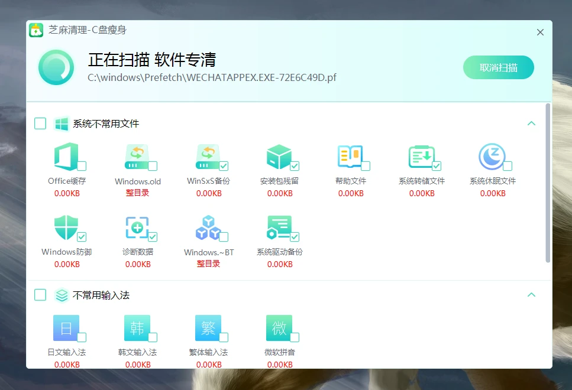Check the 不常用输入法 group checkbox
The height and width of the screenshot is (390, 572).
click(x=40, y=295)
